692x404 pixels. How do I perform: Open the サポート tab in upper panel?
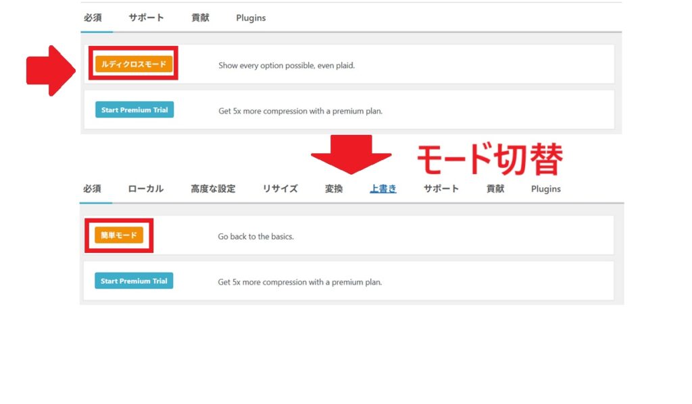[146, 18]
